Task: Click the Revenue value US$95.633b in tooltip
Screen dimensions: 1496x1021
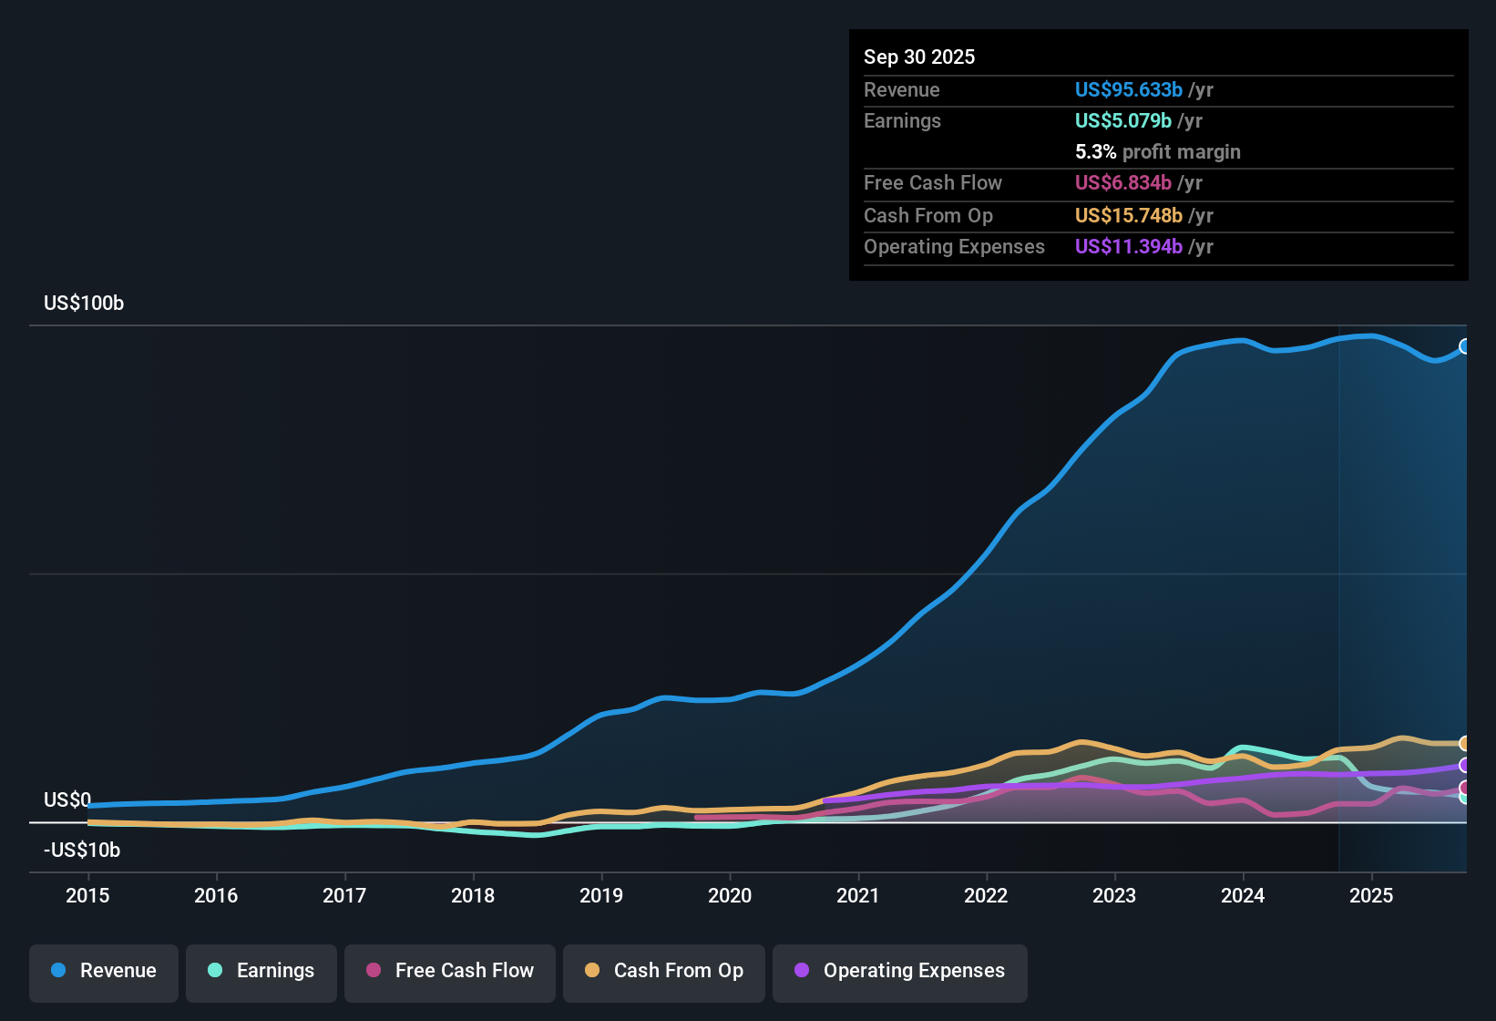Action: [1129, 90]
